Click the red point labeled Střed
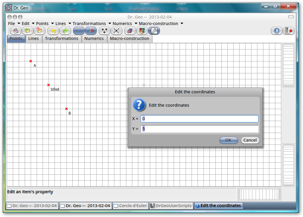The height and width of the screenshot is (217, 303). coord(49,85)
